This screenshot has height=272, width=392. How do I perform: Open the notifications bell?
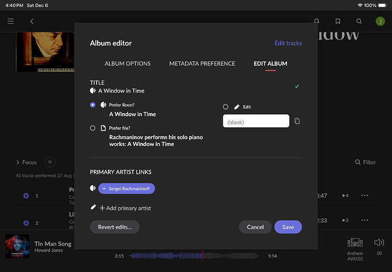(x=316, y=21)
